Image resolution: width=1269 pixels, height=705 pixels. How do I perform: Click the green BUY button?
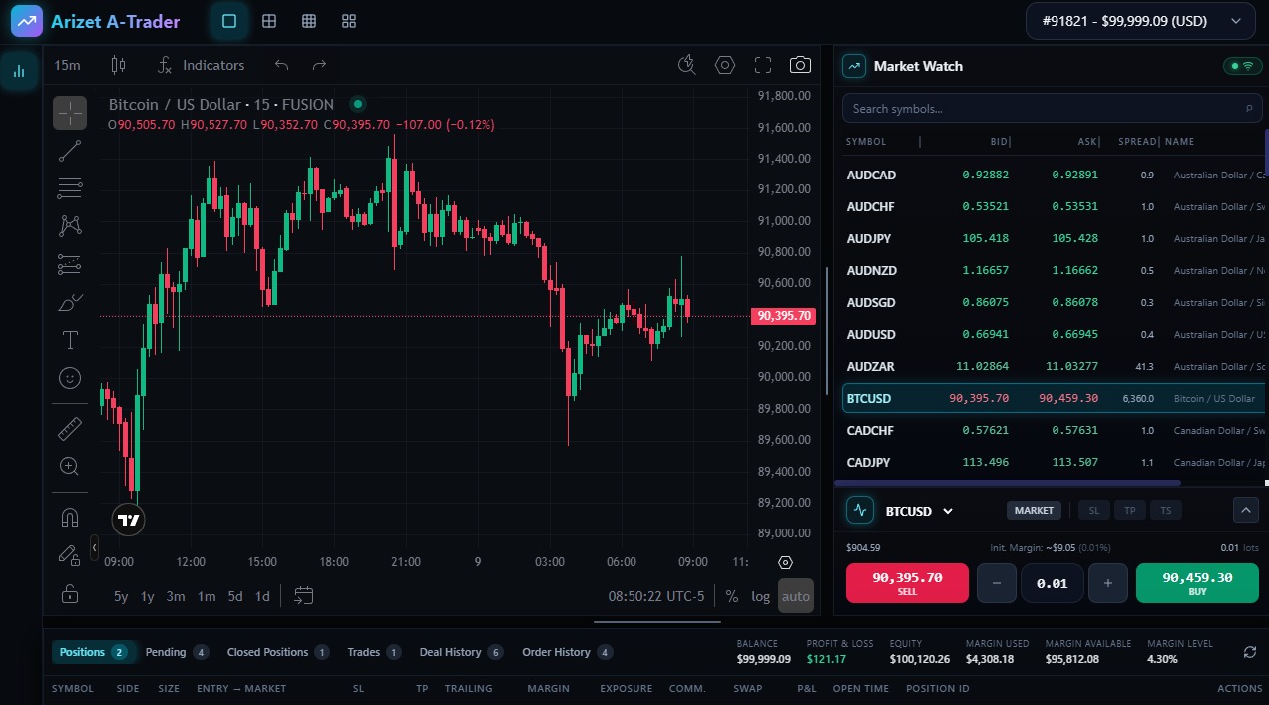(x=1197, y=582)
